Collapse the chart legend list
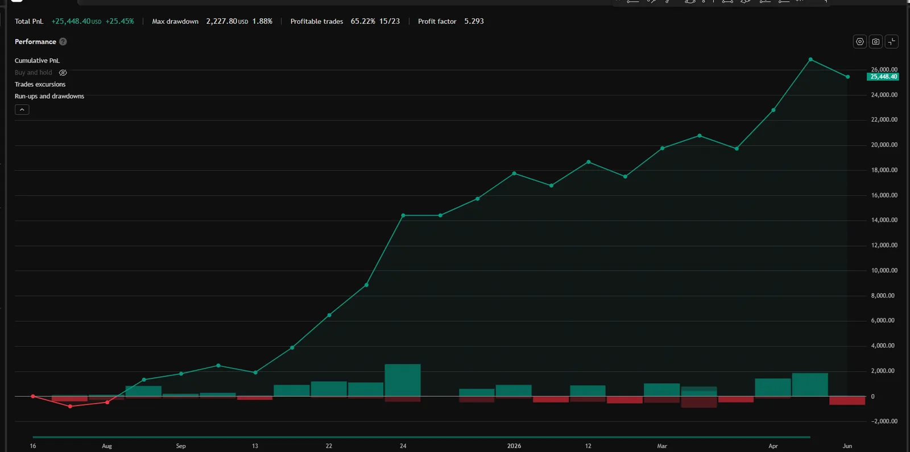The height and width of the screenshot is (452, 910). click(x=22, y=110)
